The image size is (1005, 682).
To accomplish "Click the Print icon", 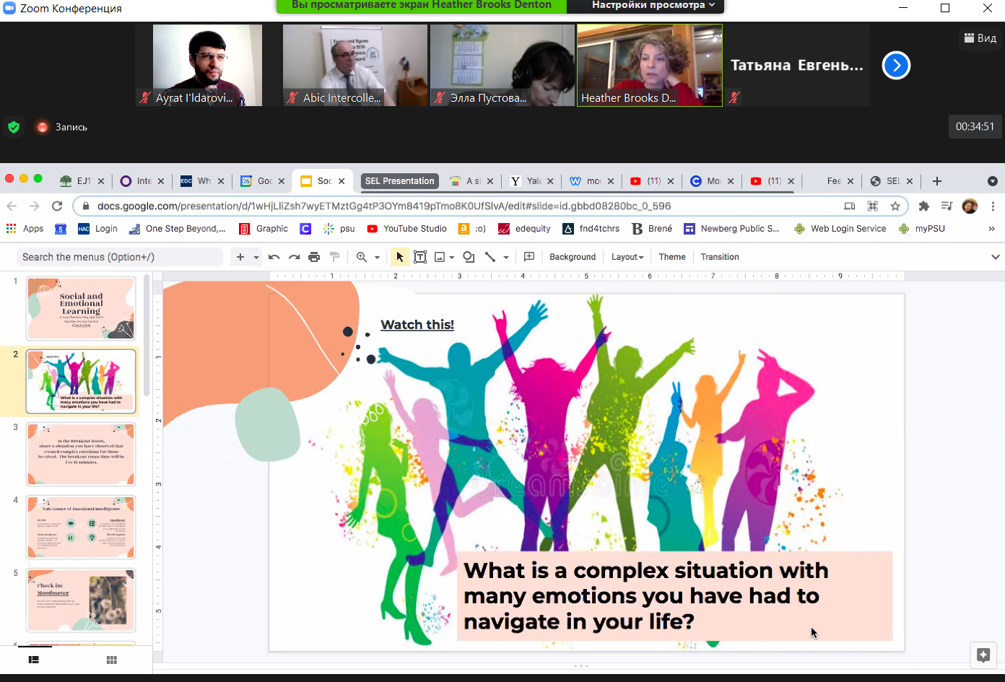I will (x=314, y=257).
